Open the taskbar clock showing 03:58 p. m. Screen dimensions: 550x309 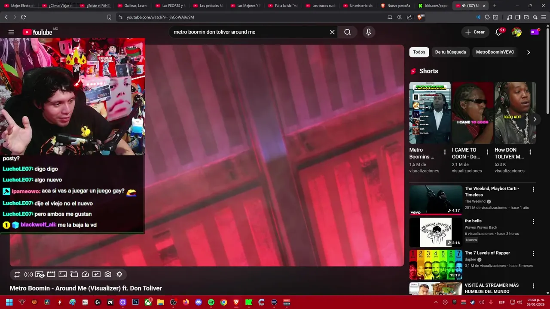[x=536, y=302]
